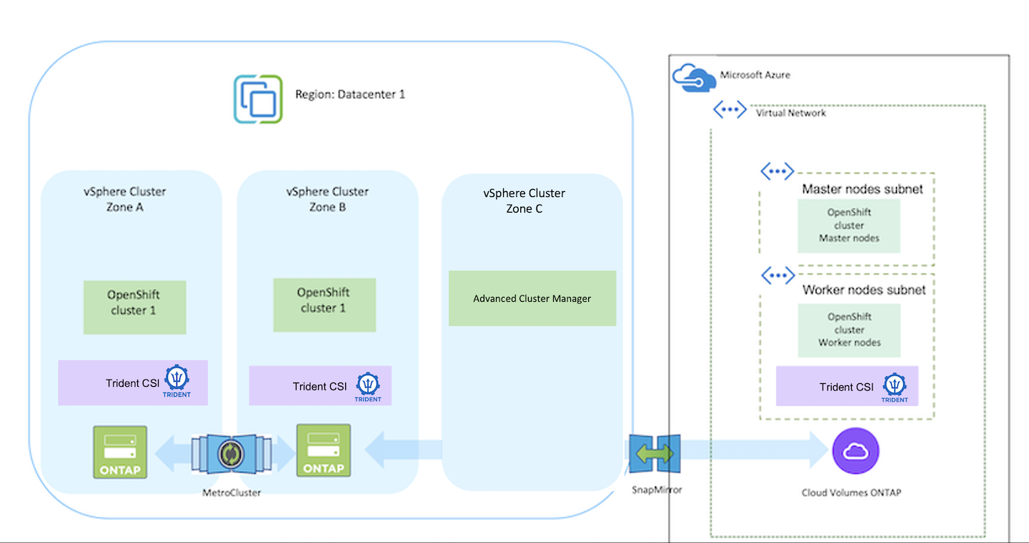This screenshot has width=1029, height=543.
Task: Select the ONTAP storage icon in Zone B
Action: click(324, 450)
